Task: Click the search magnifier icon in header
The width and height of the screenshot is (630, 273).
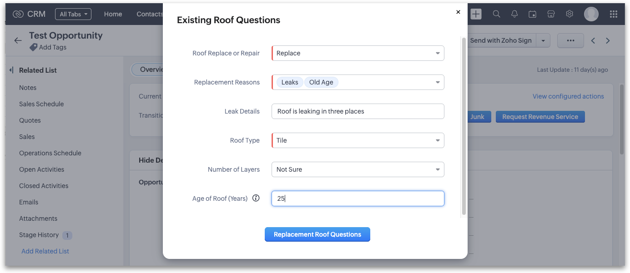Action: (496, 14)
